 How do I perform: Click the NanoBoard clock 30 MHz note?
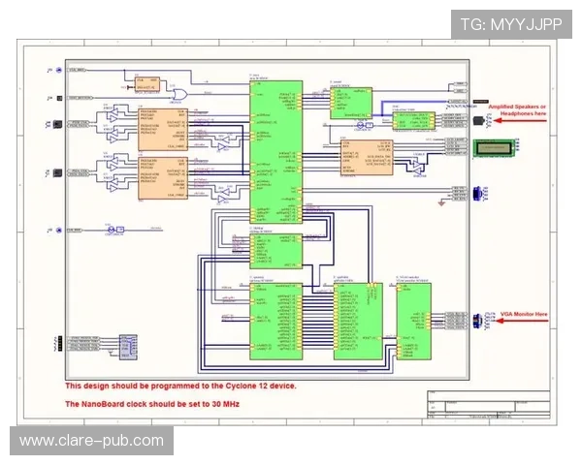[151, 403]
